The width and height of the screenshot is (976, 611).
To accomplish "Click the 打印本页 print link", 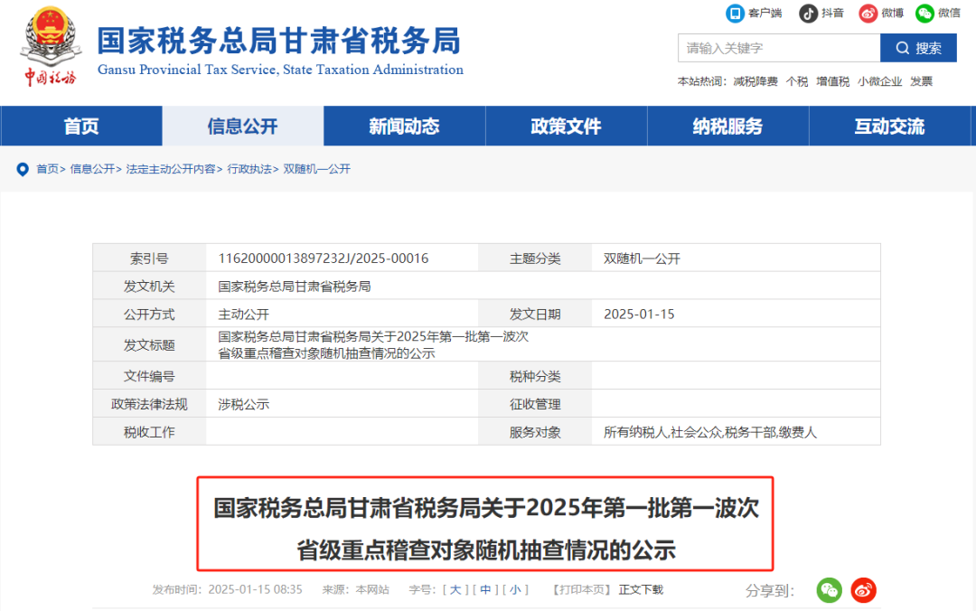I will [581, 589].
